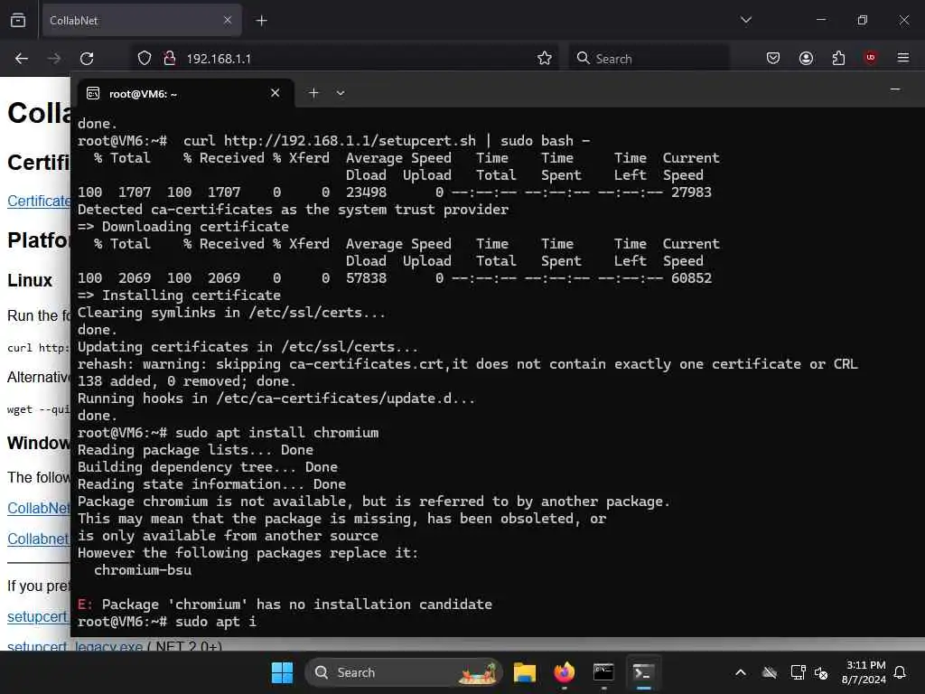This screenshot has height=694, width=925.
Task: Open the clock showing 3:11 PM
Action: tap(864, 672)
